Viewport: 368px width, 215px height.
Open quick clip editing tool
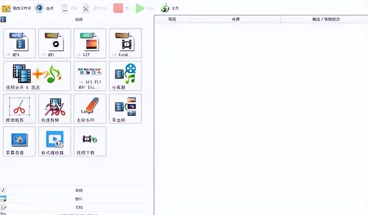(x=55, y=108)
